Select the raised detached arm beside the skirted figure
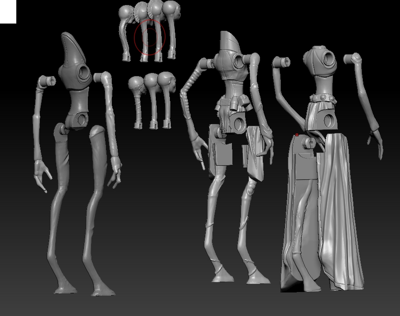The height and width of the screenshot is (316, 400). pyautogui.click(x=289, y=93)
